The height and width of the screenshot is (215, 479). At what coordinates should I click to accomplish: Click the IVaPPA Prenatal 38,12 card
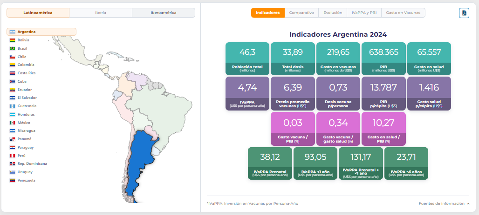pyautogui.click(x=270, y=163)
